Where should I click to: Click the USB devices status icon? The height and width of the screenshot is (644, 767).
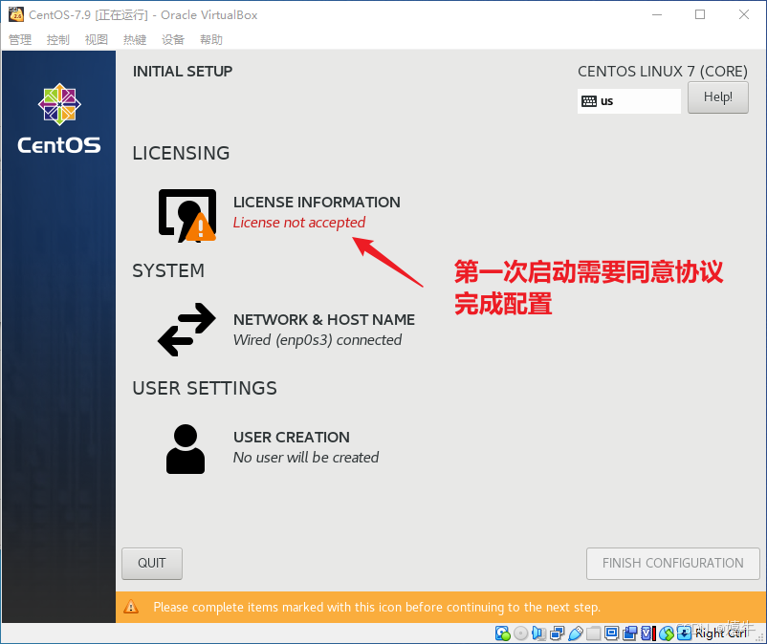pyautogui.click(x=576, y=633)
